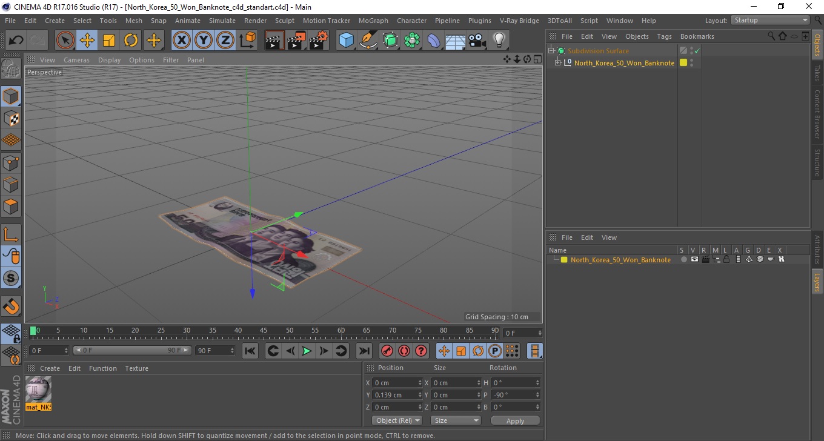
Task: Activate the Scale tool
Action: click(109, 41)
